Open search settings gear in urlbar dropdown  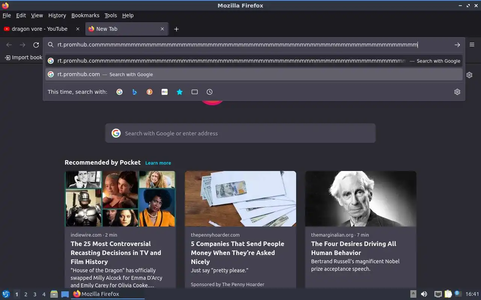pyautogui.click(x=457, y=92)
